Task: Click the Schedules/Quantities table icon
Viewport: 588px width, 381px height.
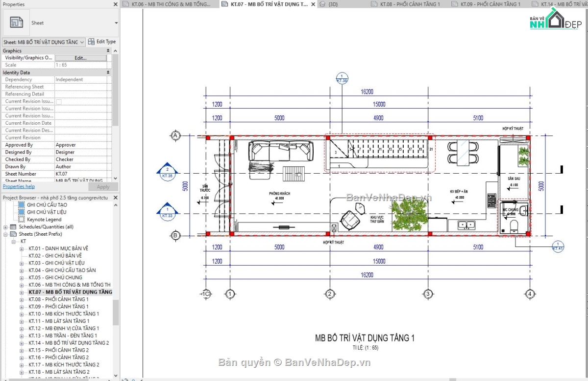Action: point(13,227)
